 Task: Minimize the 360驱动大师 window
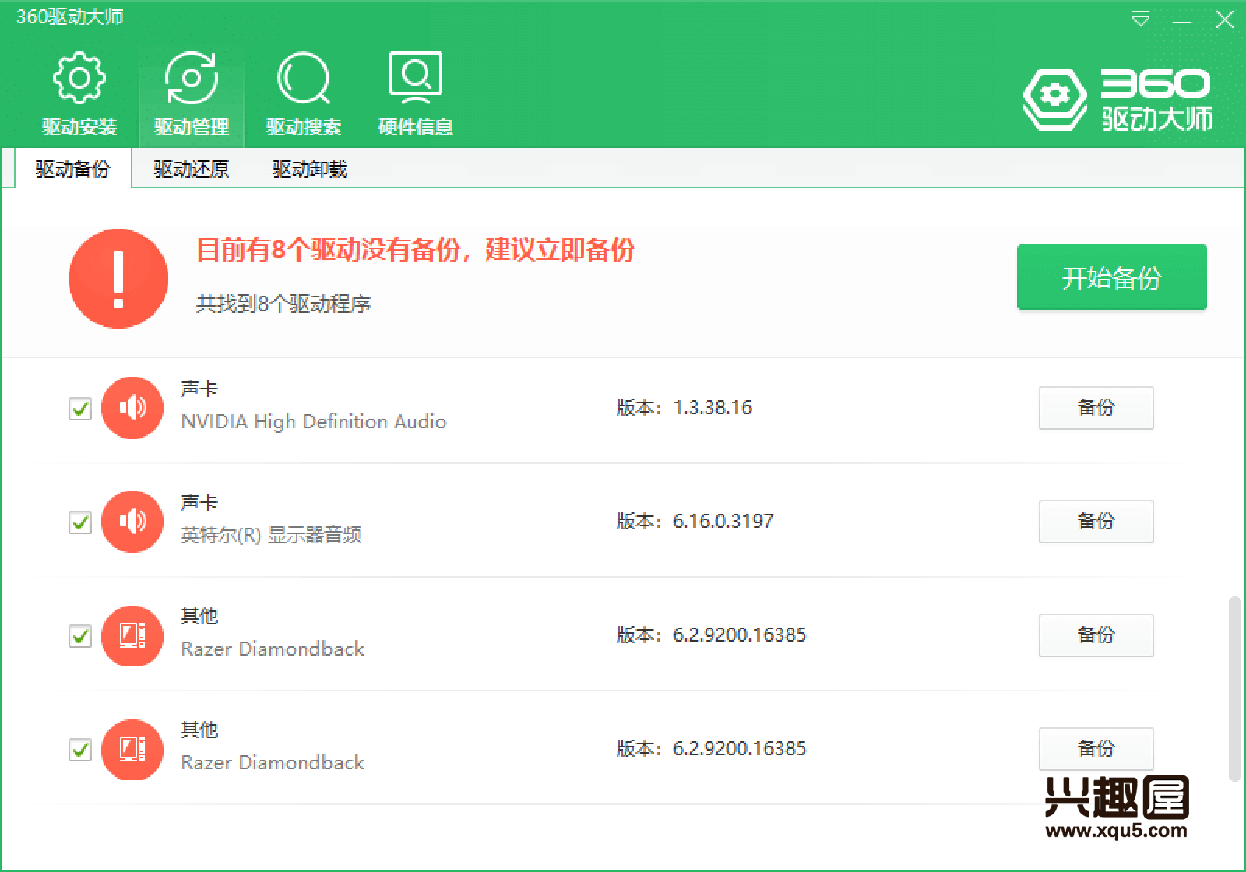pyautogui.click(x=1182, y=20)
